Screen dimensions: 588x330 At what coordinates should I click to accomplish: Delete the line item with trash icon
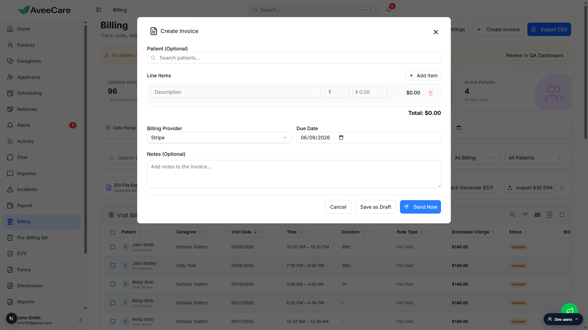430,93
